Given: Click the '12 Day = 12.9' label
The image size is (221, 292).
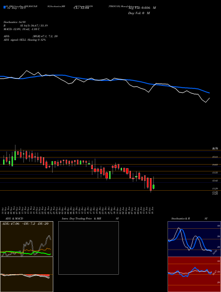Looking at the screenshot, I should [15, 8].
